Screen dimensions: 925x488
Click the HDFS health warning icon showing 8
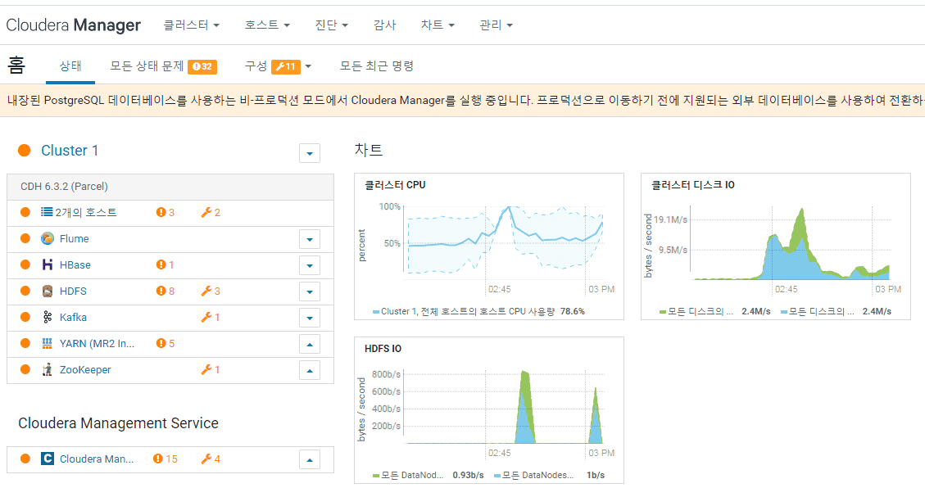coord(161,291)
